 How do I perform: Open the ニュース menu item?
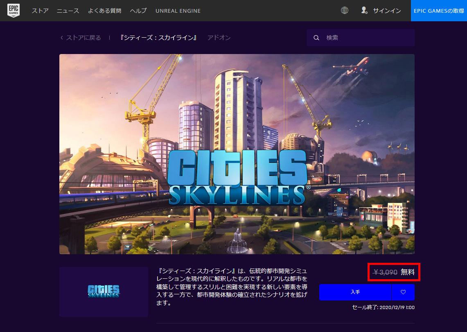68,11
